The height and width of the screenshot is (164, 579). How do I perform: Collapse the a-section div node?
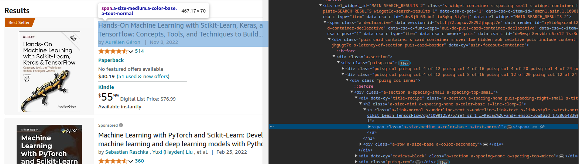point(335,57)
